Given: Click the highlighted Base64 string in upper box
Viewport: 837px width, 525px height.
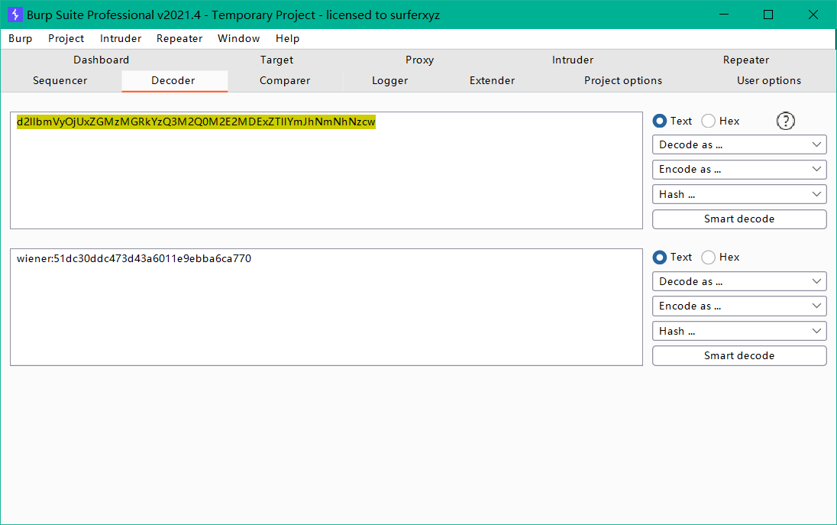Looking at the screenshot, I should [x=196, y=122].
